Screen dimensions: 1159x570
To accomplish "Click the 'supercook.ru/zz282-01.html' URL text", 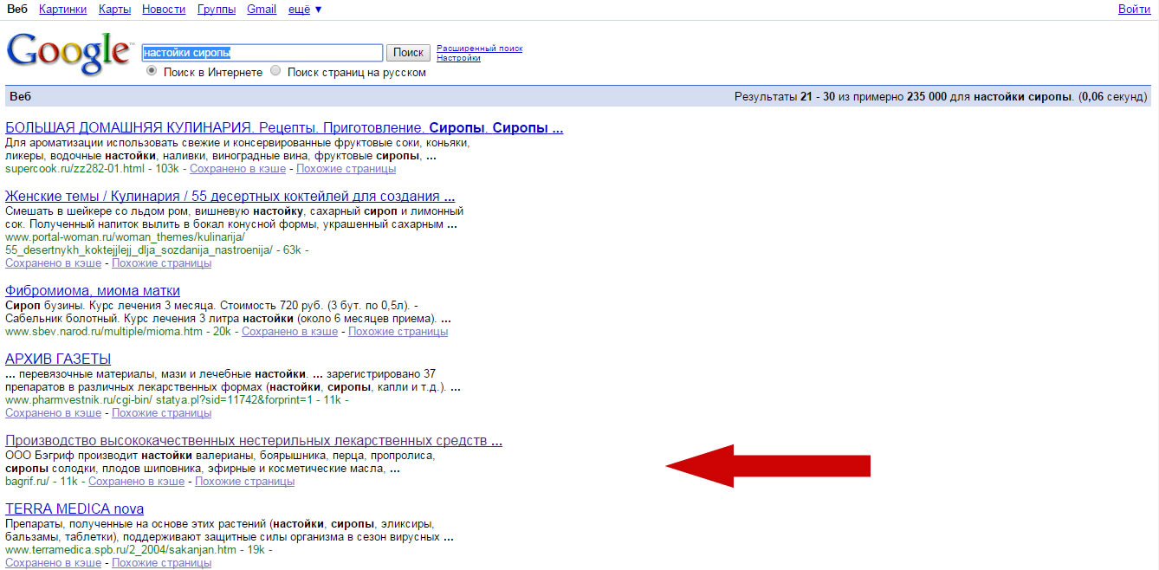I will coord(74,168).
